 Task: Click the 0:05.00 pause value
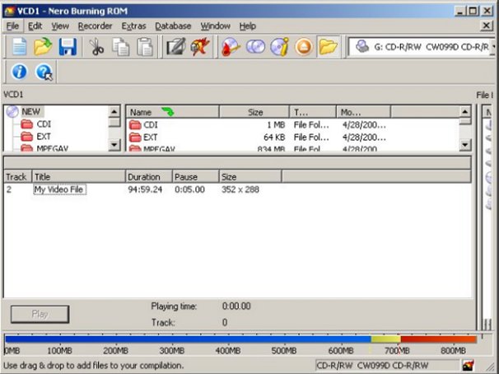[189, 189]
